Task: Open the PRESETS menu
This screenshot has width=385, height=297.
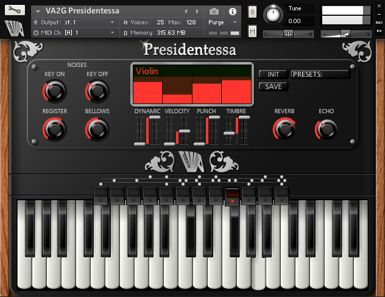Action: pyautogui.click(x=320, y=74)
